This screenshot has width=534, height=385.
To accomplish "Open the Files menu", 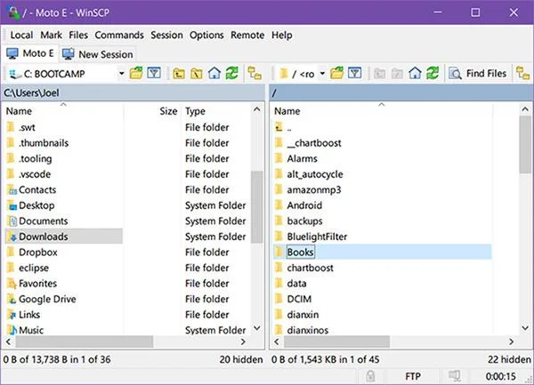I will coord(78,35).
